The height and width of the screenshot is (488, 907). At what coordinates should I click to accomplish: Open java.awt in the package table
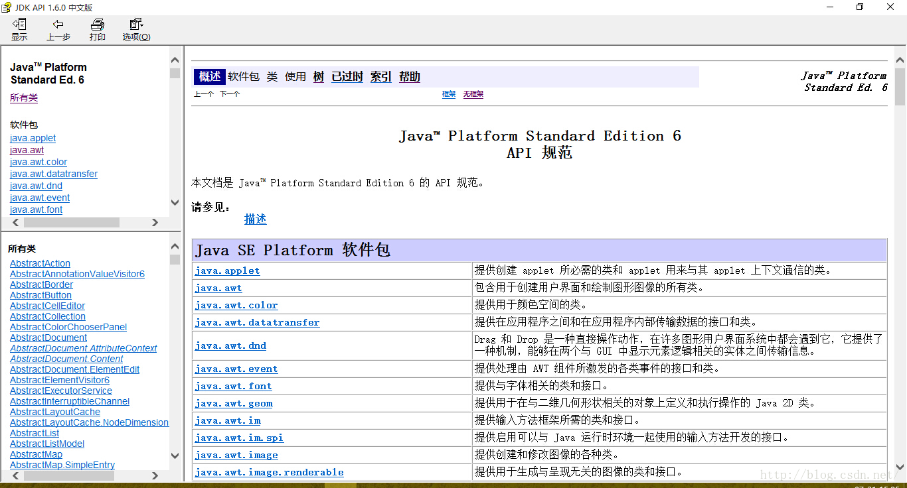(x=218, y=288)
